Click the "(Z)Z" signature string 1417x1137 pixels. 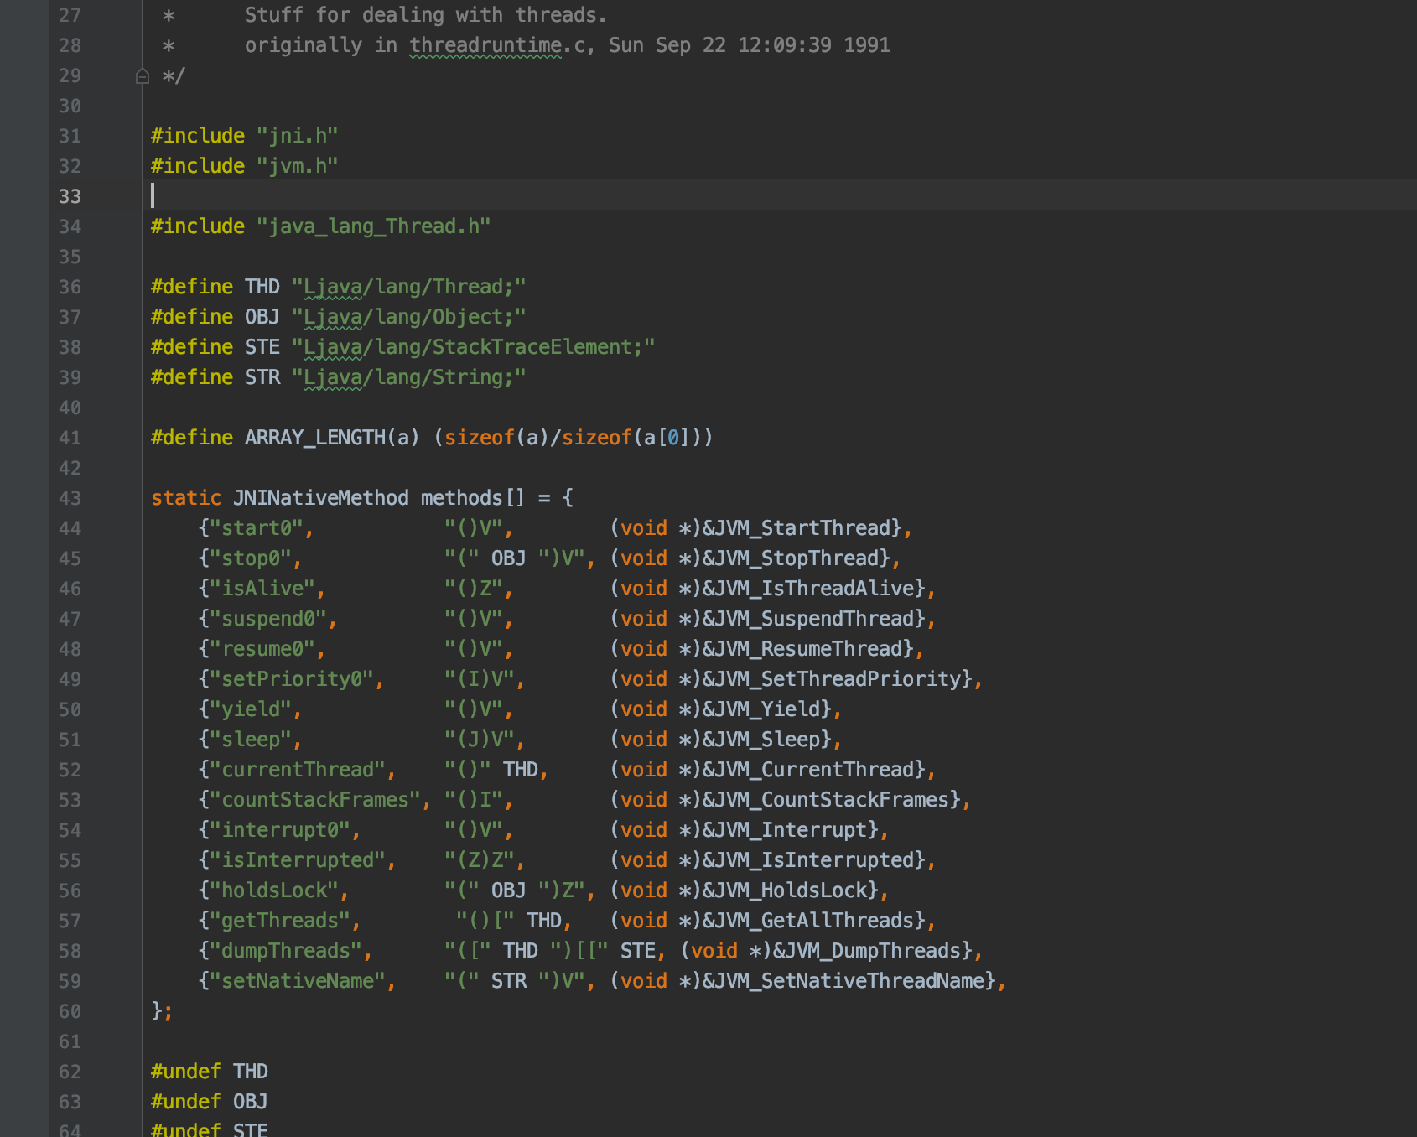pyautogui.click(x=479, y=860)
